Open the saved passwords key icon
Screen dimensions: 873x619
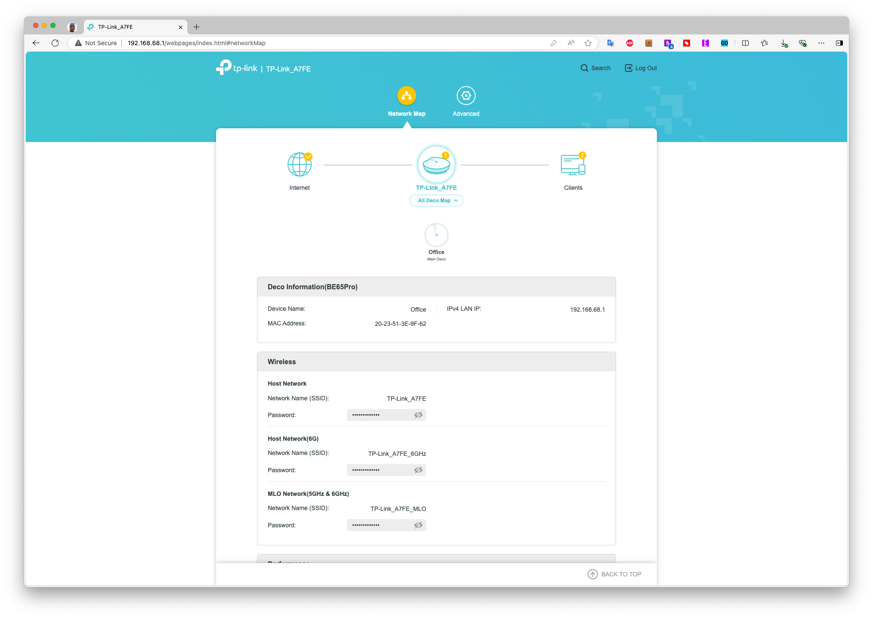coord(554,43)
